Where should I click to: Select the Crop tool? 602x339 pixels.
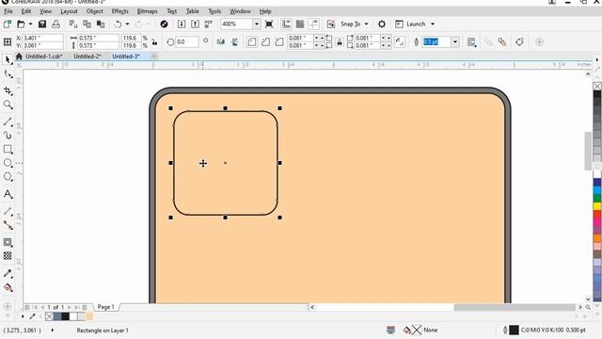coord(8,90)
